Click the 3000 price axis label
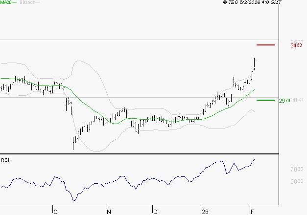This screenshot has height=215, width=307. pos(297,100)
